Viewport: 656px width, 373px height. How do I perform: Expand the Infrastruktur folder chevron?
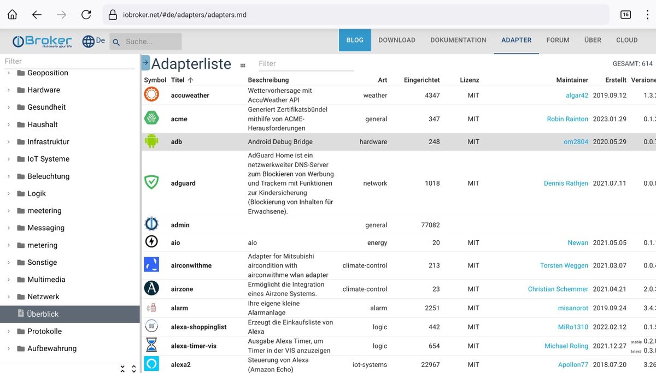click(9, 142)
